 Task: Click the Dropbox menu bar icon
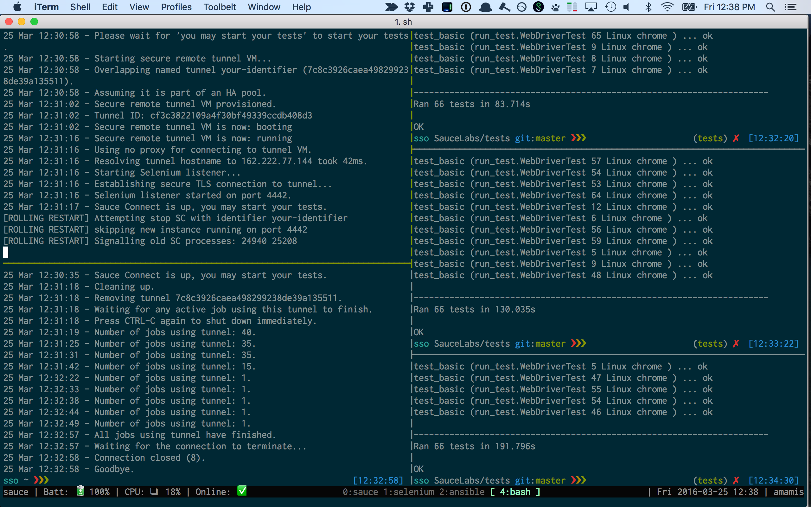pos(410,7)
